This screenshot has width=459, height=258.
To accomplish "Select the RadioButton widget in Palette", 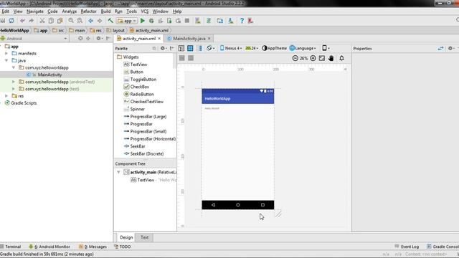I will [x=138, y=94].
